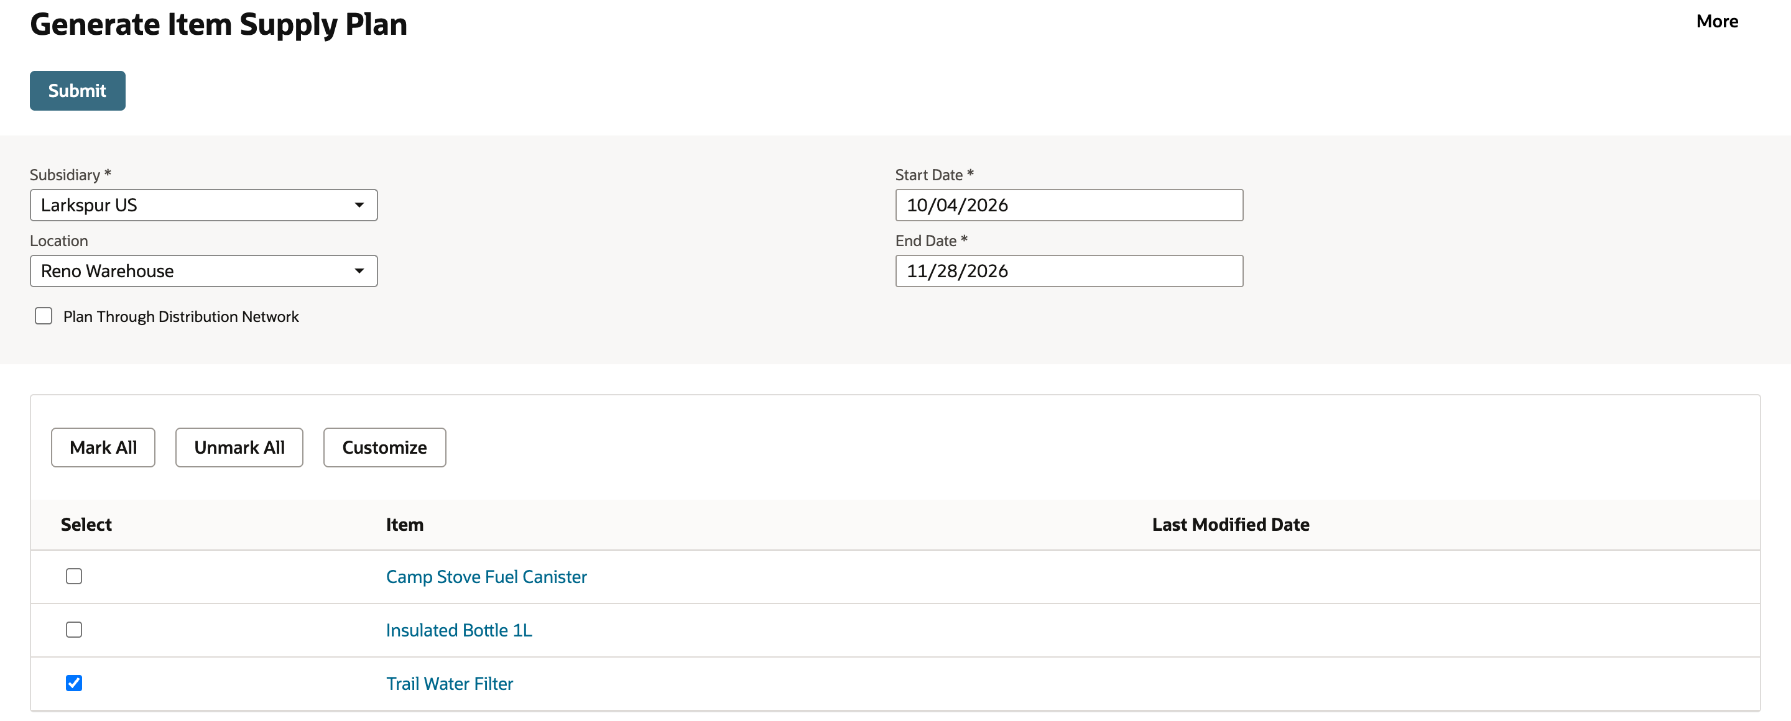The height and width of the screenshot is (721, 1791).
Task: Select the Camp Stove Fuel Canister checkbox
Action: [x=74, y=577]
